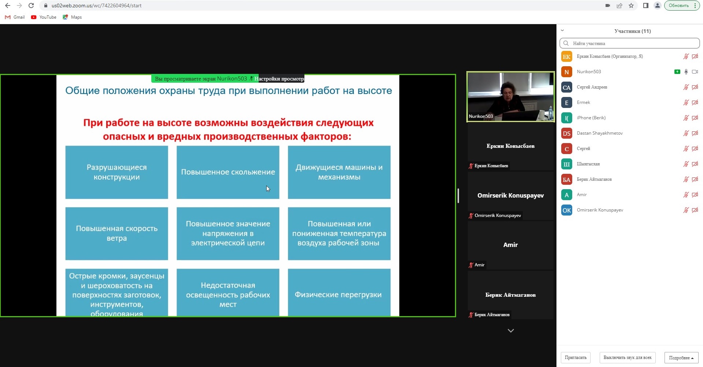Toggle Nurikon503 camera icon in participants list
This screenshot has height=367, width=703.
[695, 72]
